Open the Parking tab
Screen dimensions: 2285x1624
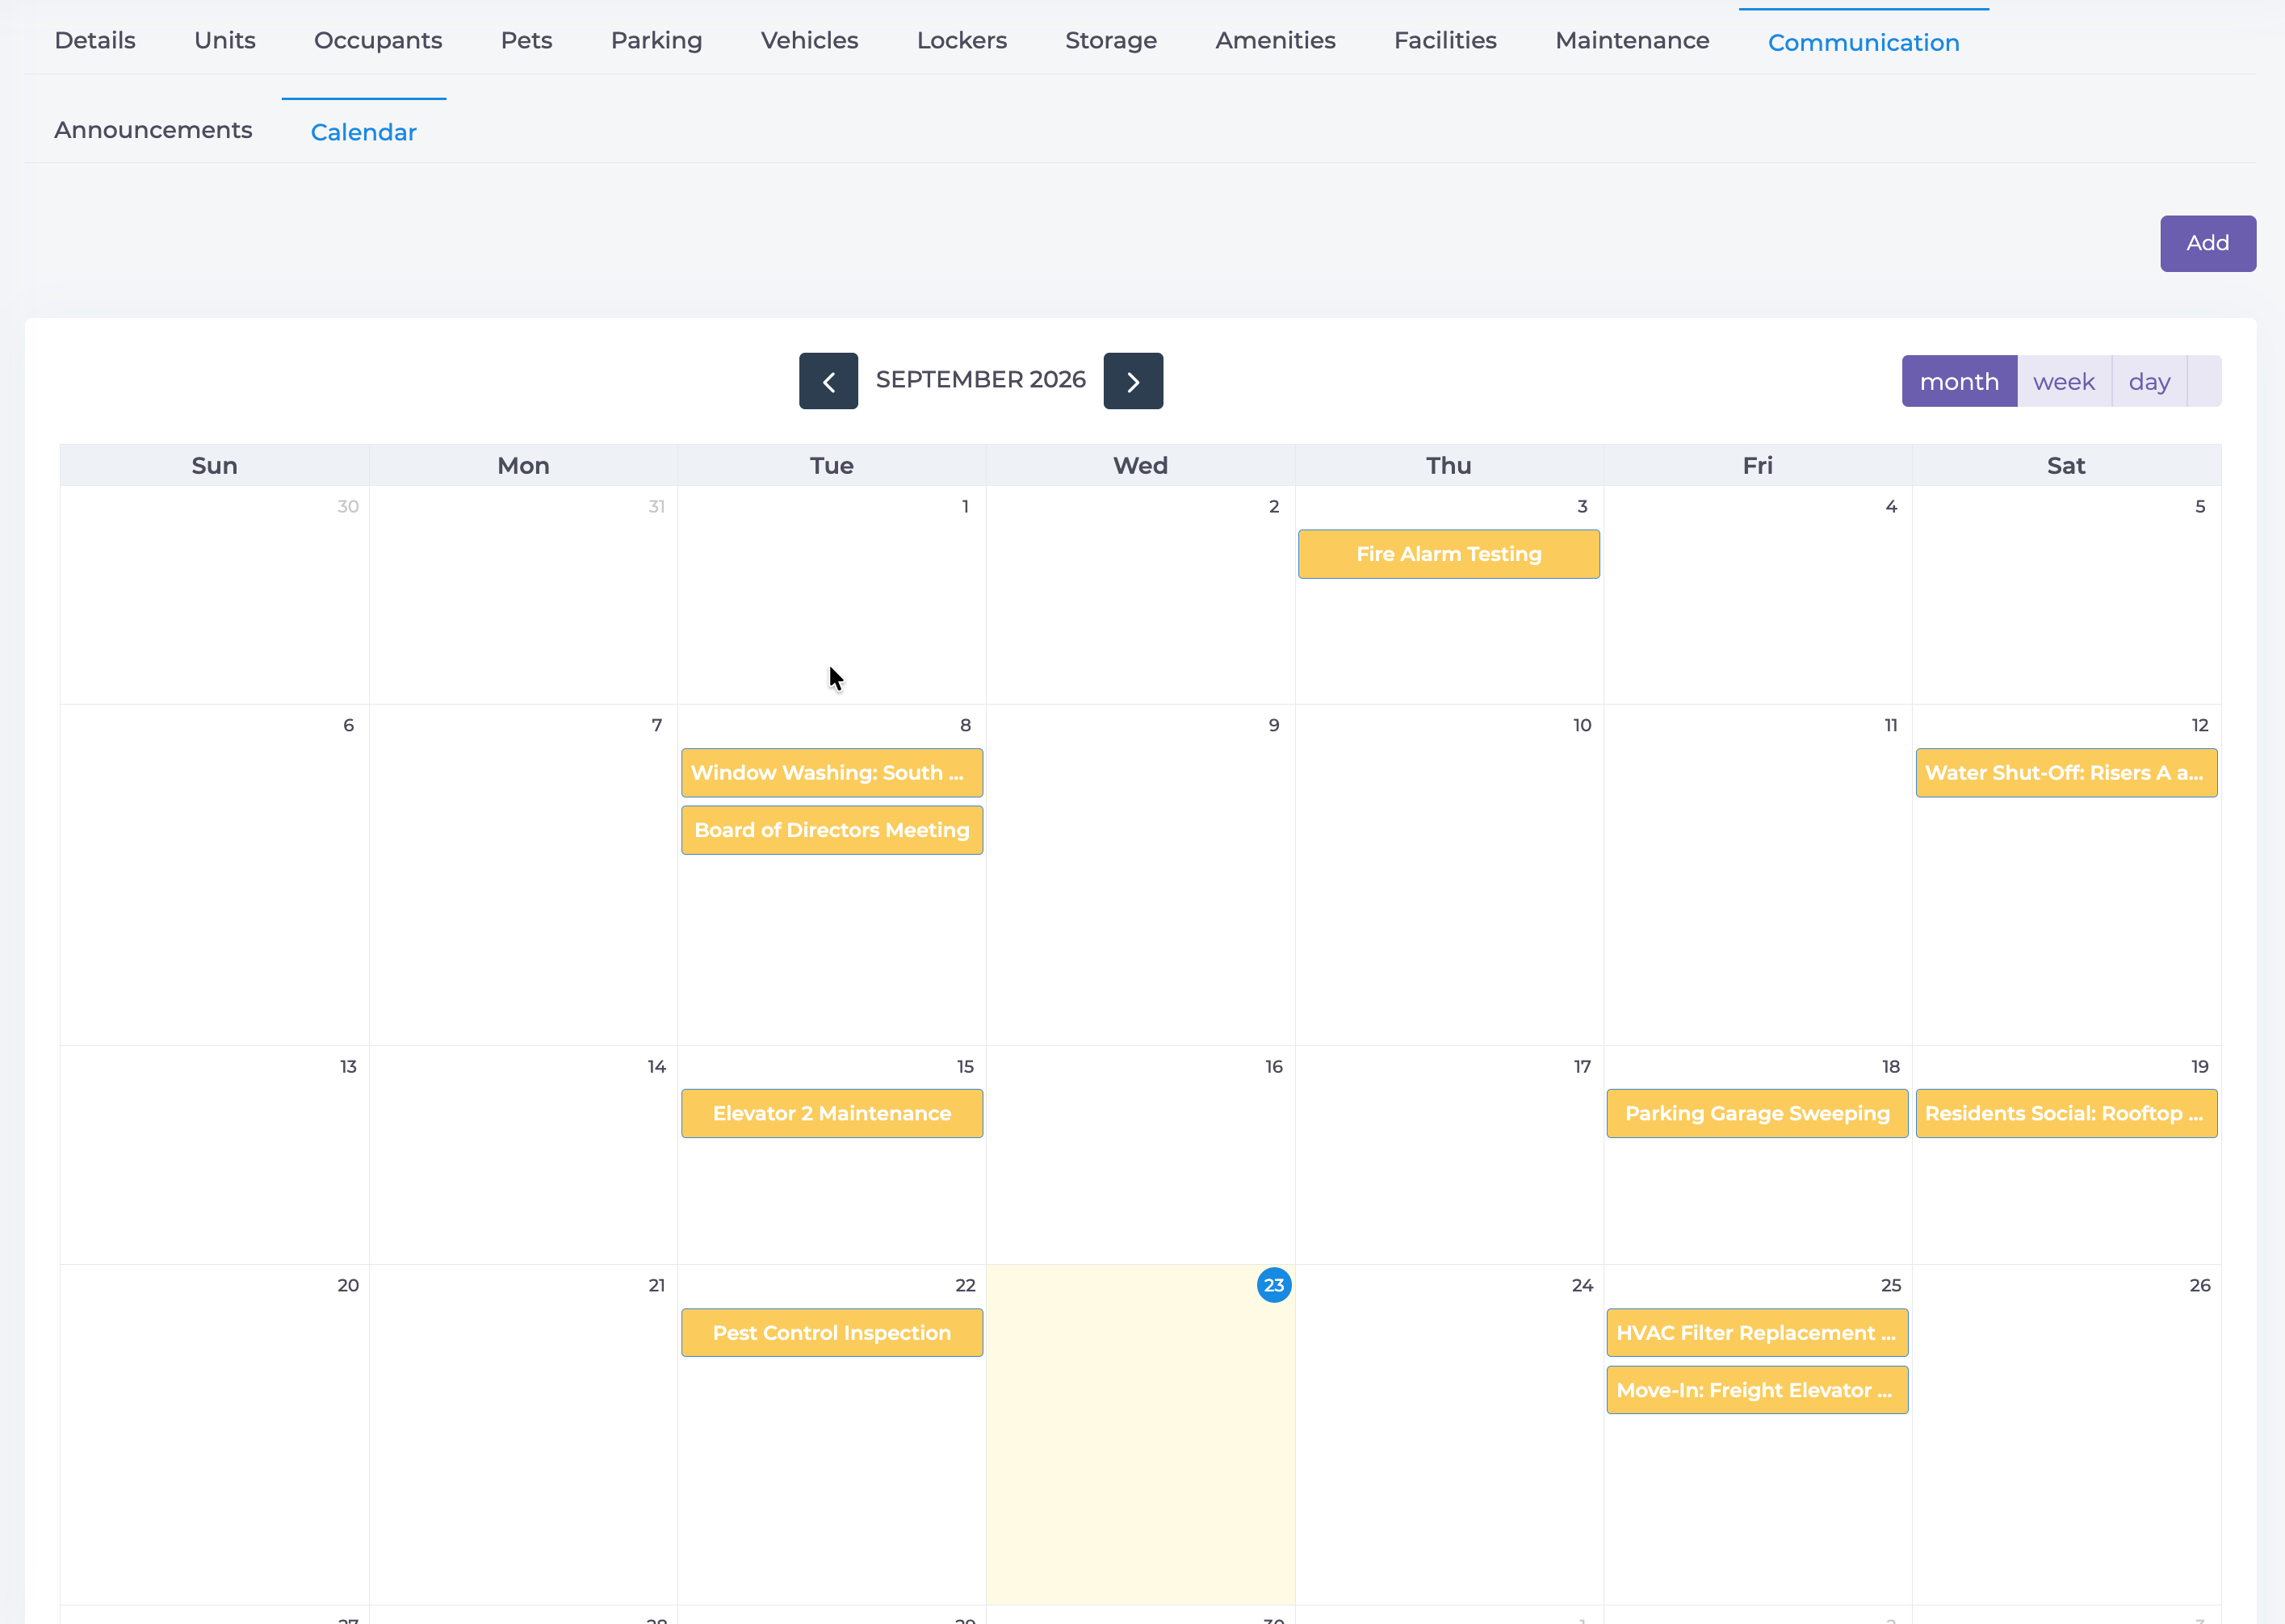click(656, 41)
